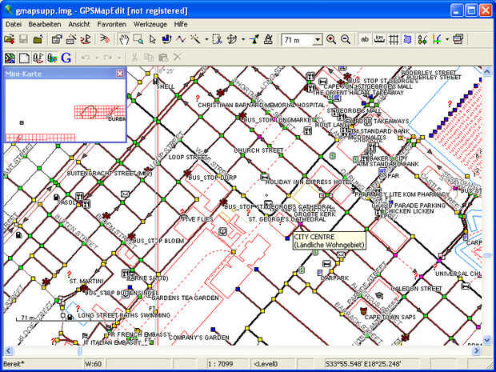Viewport: 496px width, 372px height.
Task: Select the blue Edit Nodes tool
Action: 166,39
